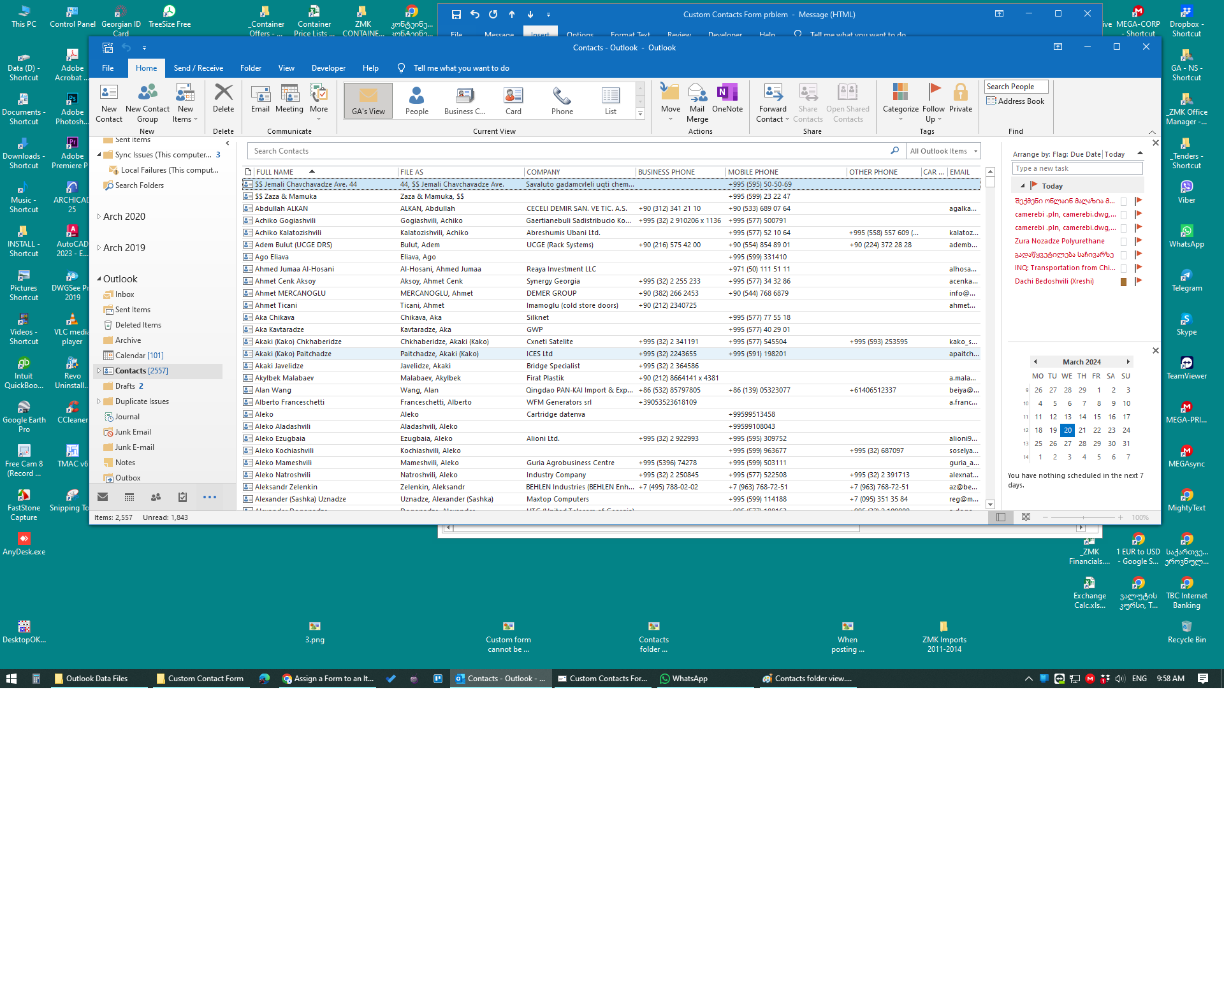Click the New Contact ribbon icon
The height and width of the screenshot is (1003, 1224).
tap(109, 103)
